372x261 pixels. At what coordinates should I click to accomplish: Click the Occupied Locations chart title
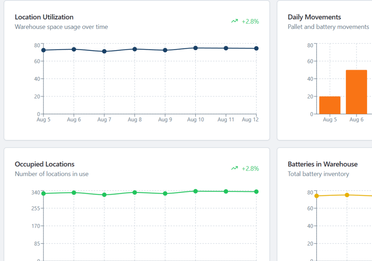(x=45, y=164)
